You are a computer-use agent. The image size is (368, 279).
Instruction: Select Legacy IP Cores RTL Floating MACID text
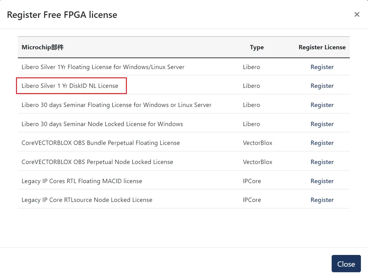coord(82,181)
